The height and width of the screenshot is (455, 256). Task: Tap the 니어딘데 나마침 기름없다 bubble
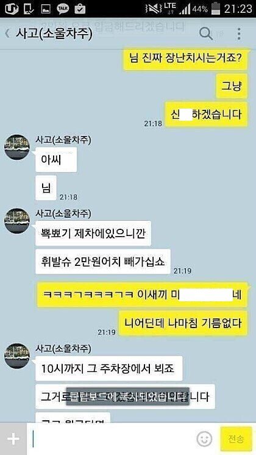[x=183, y=323]
